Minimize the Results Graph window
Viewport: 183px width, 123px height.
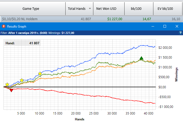click(153, 26)
